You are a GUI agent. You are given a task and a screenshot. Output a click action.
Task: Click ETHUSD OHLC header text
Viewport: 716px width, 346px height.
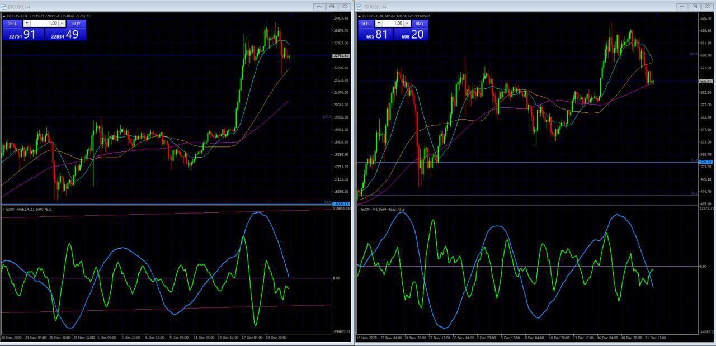pos(396,16)
